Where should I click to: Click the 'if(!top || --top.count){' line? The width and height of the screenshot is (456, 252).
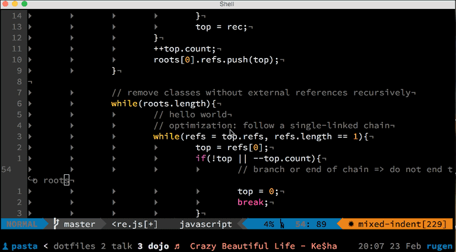tap(258, 158)
